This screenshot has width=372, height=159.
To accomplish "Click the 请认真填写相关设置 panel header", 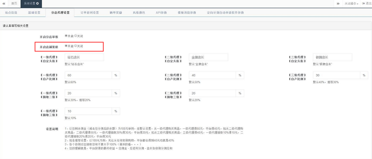I will point(15,26).
